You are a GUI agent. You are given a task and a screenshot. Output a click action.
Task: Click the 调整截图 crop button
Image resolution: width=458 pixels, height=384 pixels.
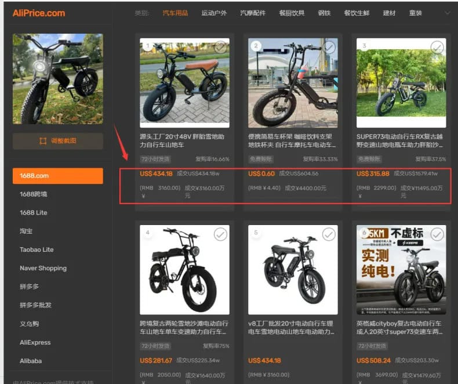point(58,141)
